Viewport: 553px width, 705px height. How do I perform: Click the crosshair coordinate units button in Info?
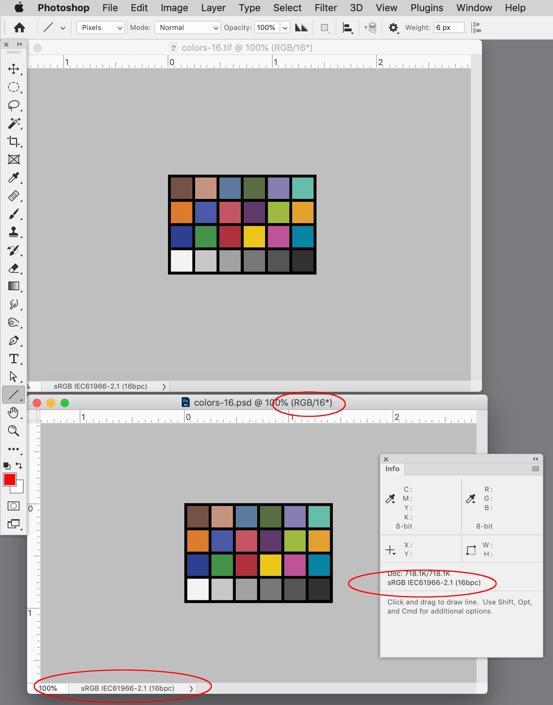pos(391,550)
